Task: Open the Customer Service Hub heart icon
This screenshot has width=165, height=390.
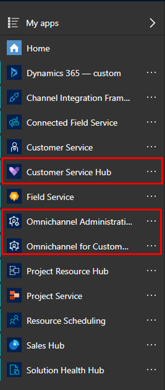Action: point(14,172)
